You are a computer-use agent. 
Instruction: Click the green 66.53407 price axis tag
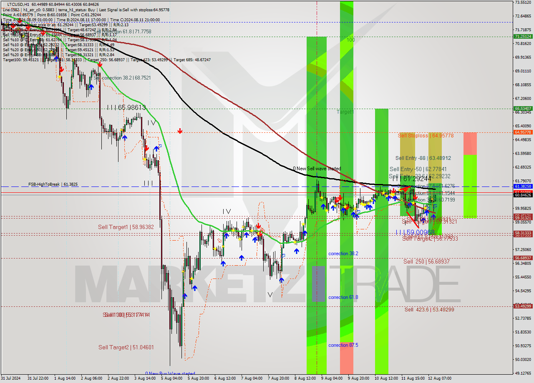(523, 109)
